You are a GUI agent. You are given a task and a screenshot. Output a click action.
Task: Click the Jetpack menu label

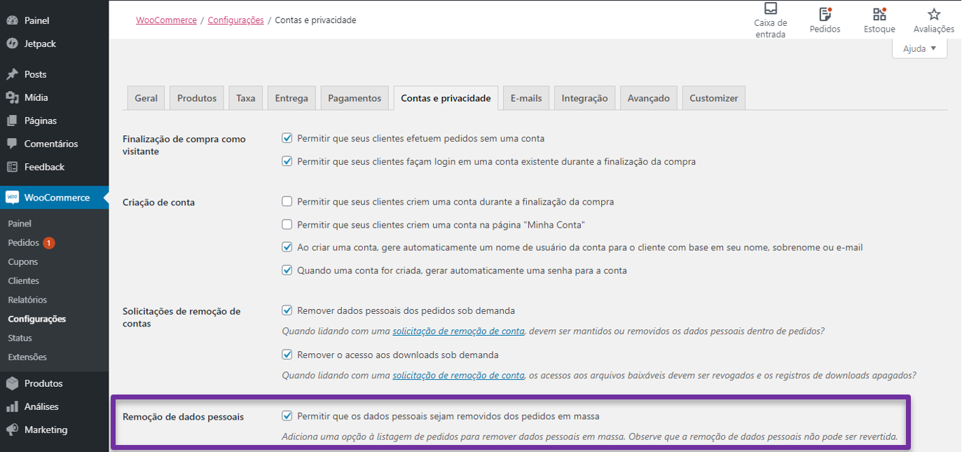point(40,43)
